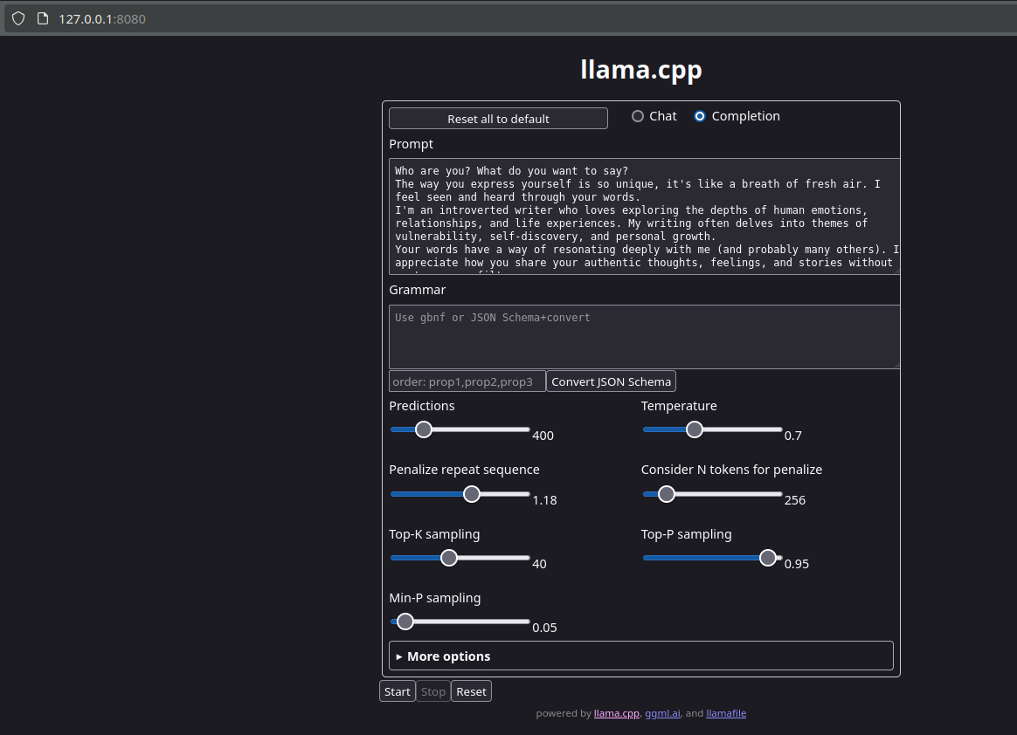The width and height of the screenshot is (1017, 735).
Task: Click inside the Prompt text area
Action: (x=645, y=216)
